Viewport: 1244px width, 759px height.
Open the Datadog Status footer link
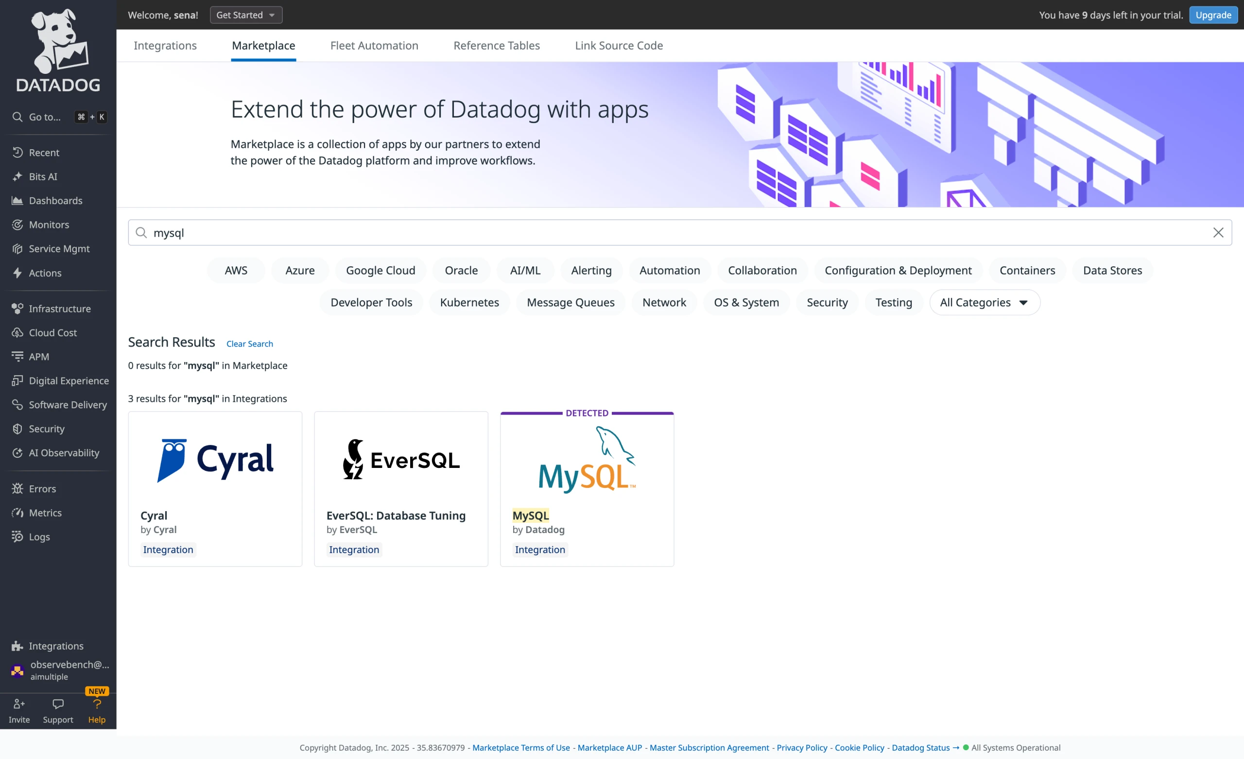pyautogui.click(x=925, y=747)
